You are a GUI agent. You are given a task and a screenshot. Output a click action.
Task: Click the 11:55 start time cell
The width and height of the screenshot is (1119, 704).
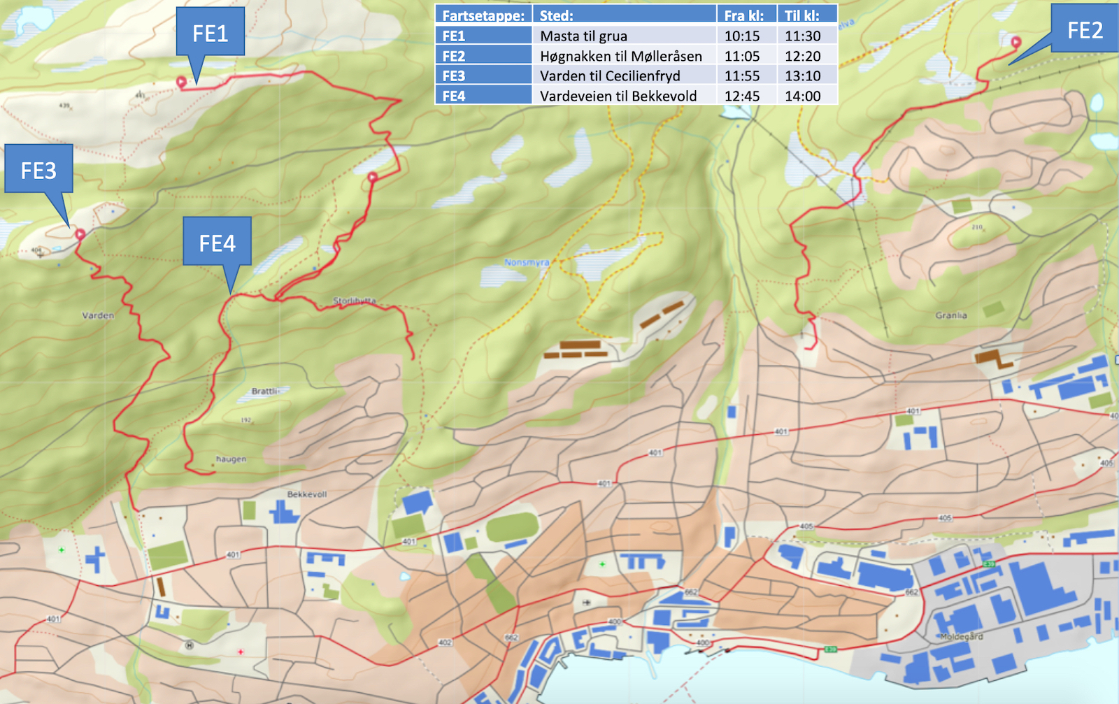click(747, 76)
